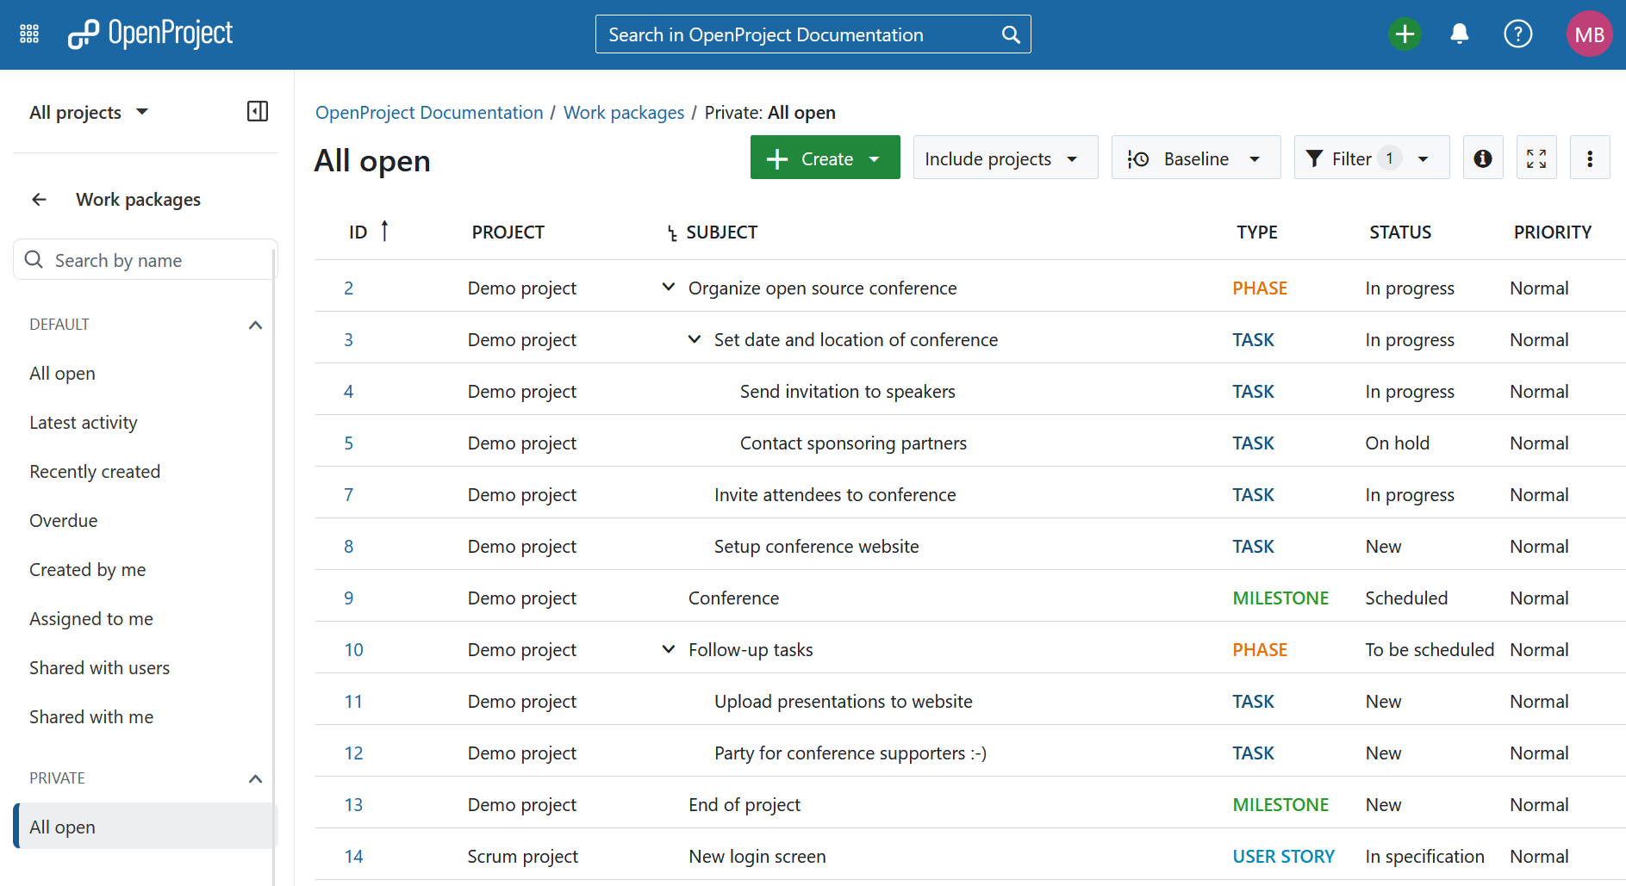The width and height of the screenshot is (1626, 886).
Task: Click the Baseline clock icon
Action: pyautogui.click(x=1138, y=159)
